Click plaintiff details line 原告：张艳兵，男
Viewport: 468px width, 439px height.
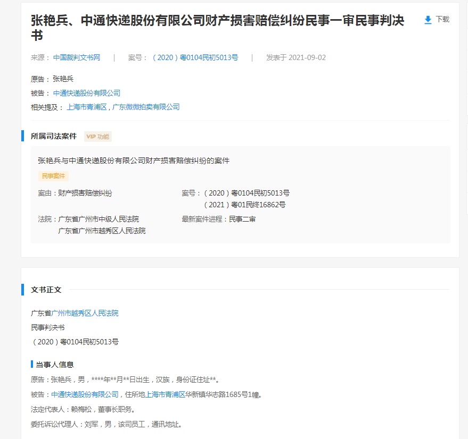tap(125, 379)
